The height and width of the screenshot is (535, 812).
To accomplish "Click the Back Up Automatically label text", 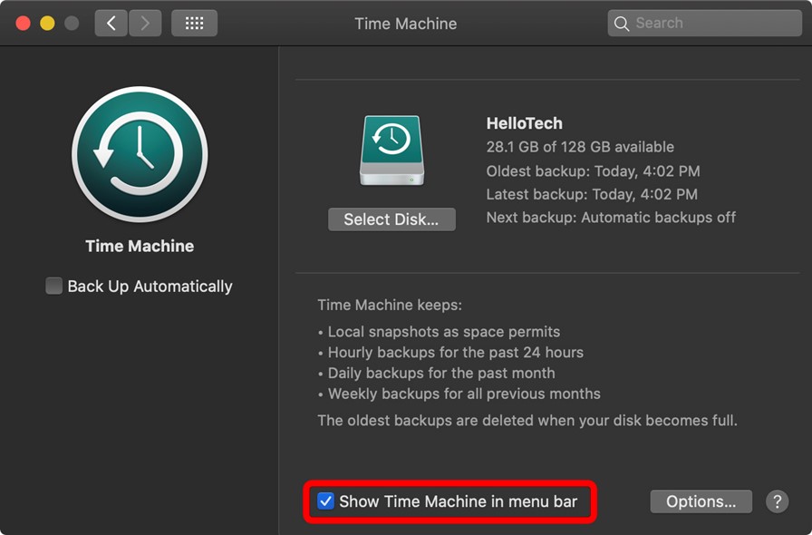I will 150,286.
